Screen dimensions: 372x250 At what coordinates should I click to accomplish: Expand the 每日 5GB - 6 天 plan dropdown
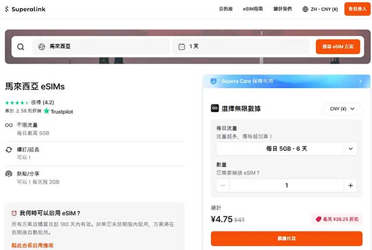pyautogui.click(x=350, y=149)
